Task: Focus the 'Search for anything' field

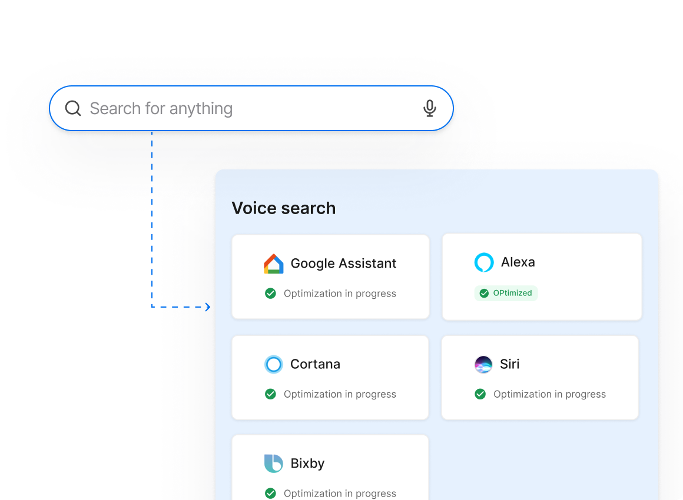Action: click(x=251, y=108)
